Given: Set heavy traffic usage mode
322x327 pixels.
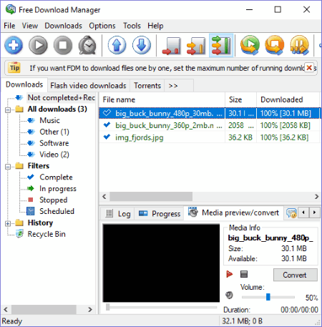Looking at the screenshot, I should (x=221, y=45).
